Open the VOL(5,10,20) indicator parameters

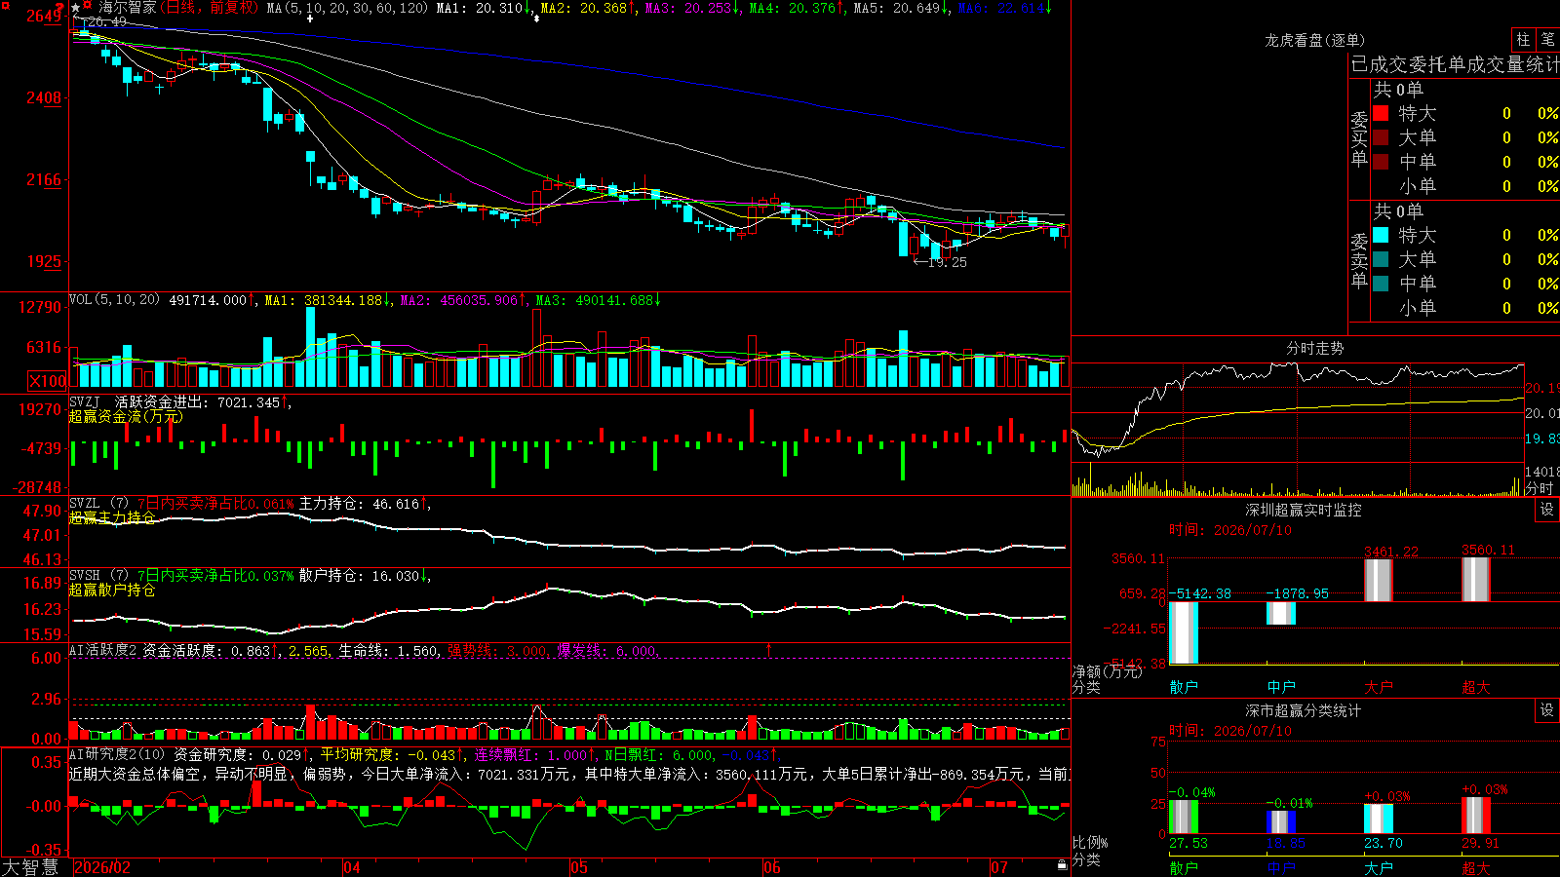[114, 299]
